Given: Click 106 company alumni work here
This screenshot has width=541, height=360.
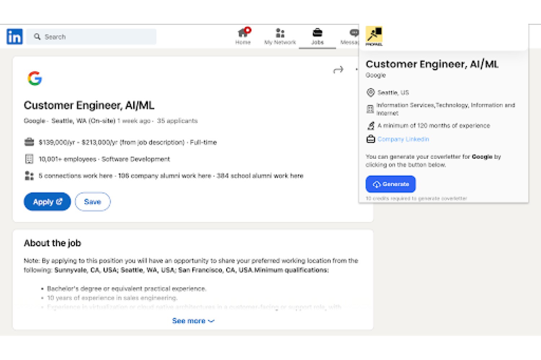Looking at the screenshot, I should click(165, 176).
